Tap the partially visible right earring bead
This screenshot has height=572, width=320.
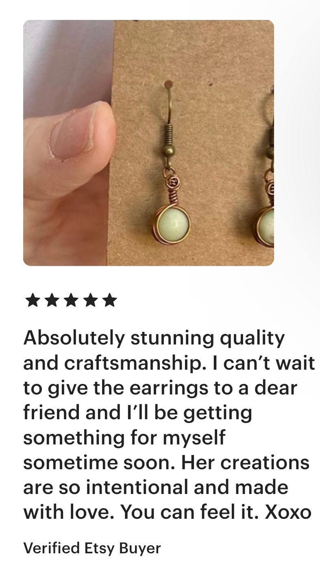[x=266, y=225]
